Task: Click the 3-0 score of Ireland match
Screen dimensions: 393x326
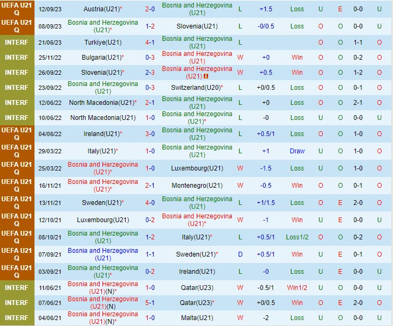Action: click(150, 134)
